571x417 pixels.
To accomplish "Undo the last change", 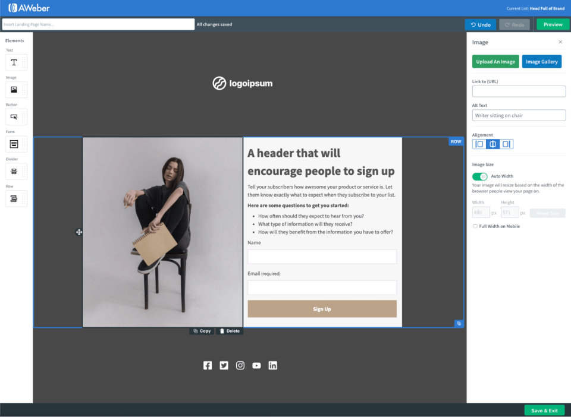I will (480, 24).
